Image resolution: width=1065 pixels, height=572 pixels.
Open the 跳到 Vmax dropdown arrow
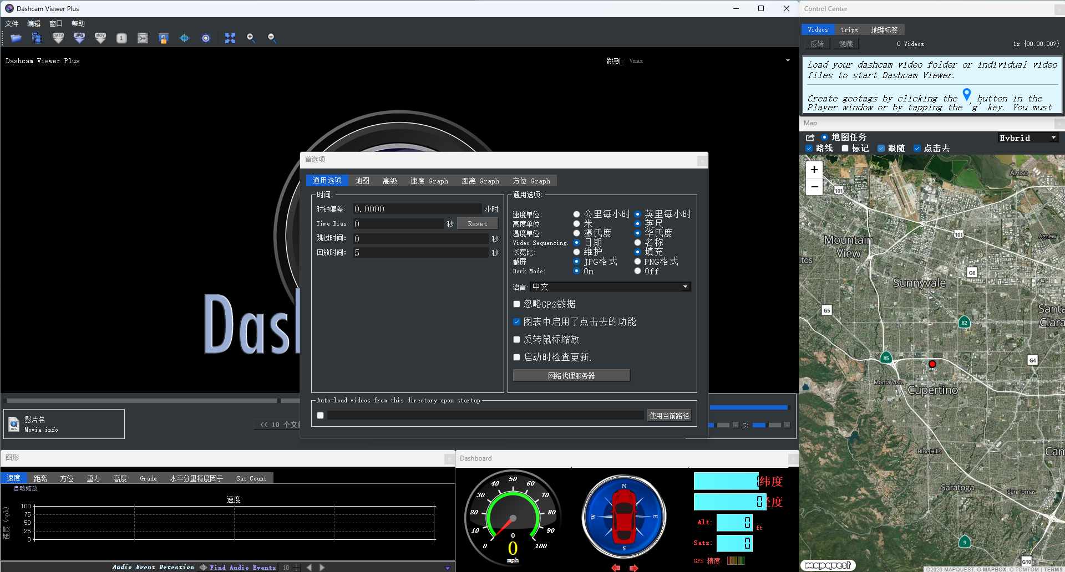coord(788,60)
